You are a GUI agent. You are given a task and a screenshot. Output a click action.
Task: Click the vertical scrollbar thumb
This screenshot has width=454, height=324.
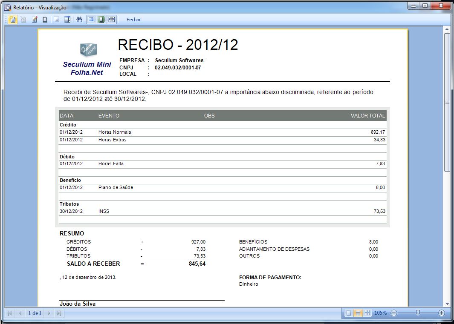(x=447, y=103)
